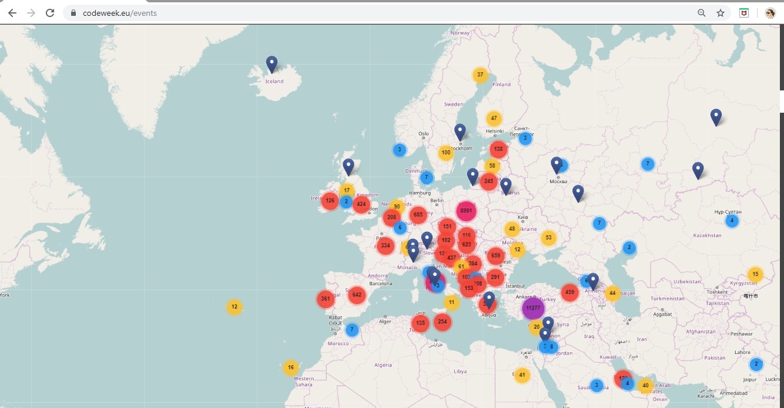Open the red cluster labeled 685
Viewport: 784px width, 408px height.
(418, 215)
